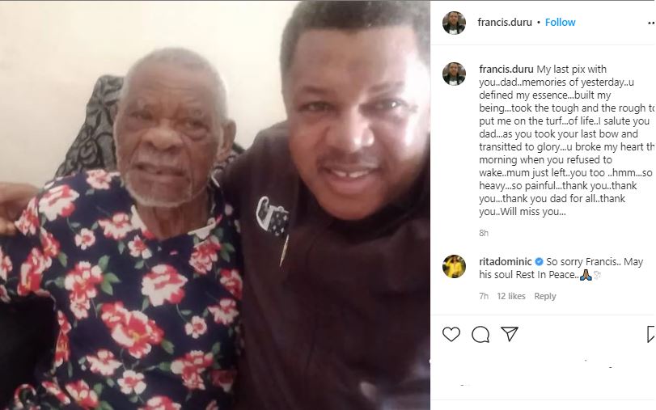
Task: Open francis.duru username in caption
Action: pyautogui.click(x=506, y=69)
